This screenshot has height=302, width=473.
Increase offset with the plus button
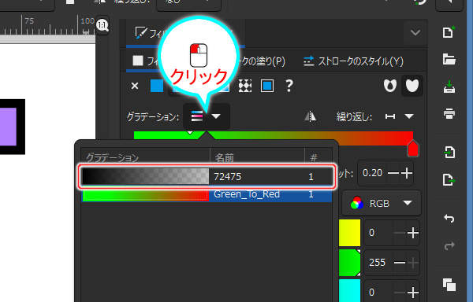click(407, 173)
